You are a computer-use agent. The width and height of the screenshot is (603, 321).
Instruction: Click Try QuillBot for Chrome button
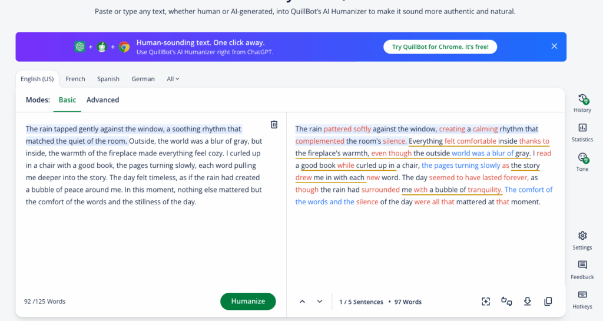click(x=440, y=47)
